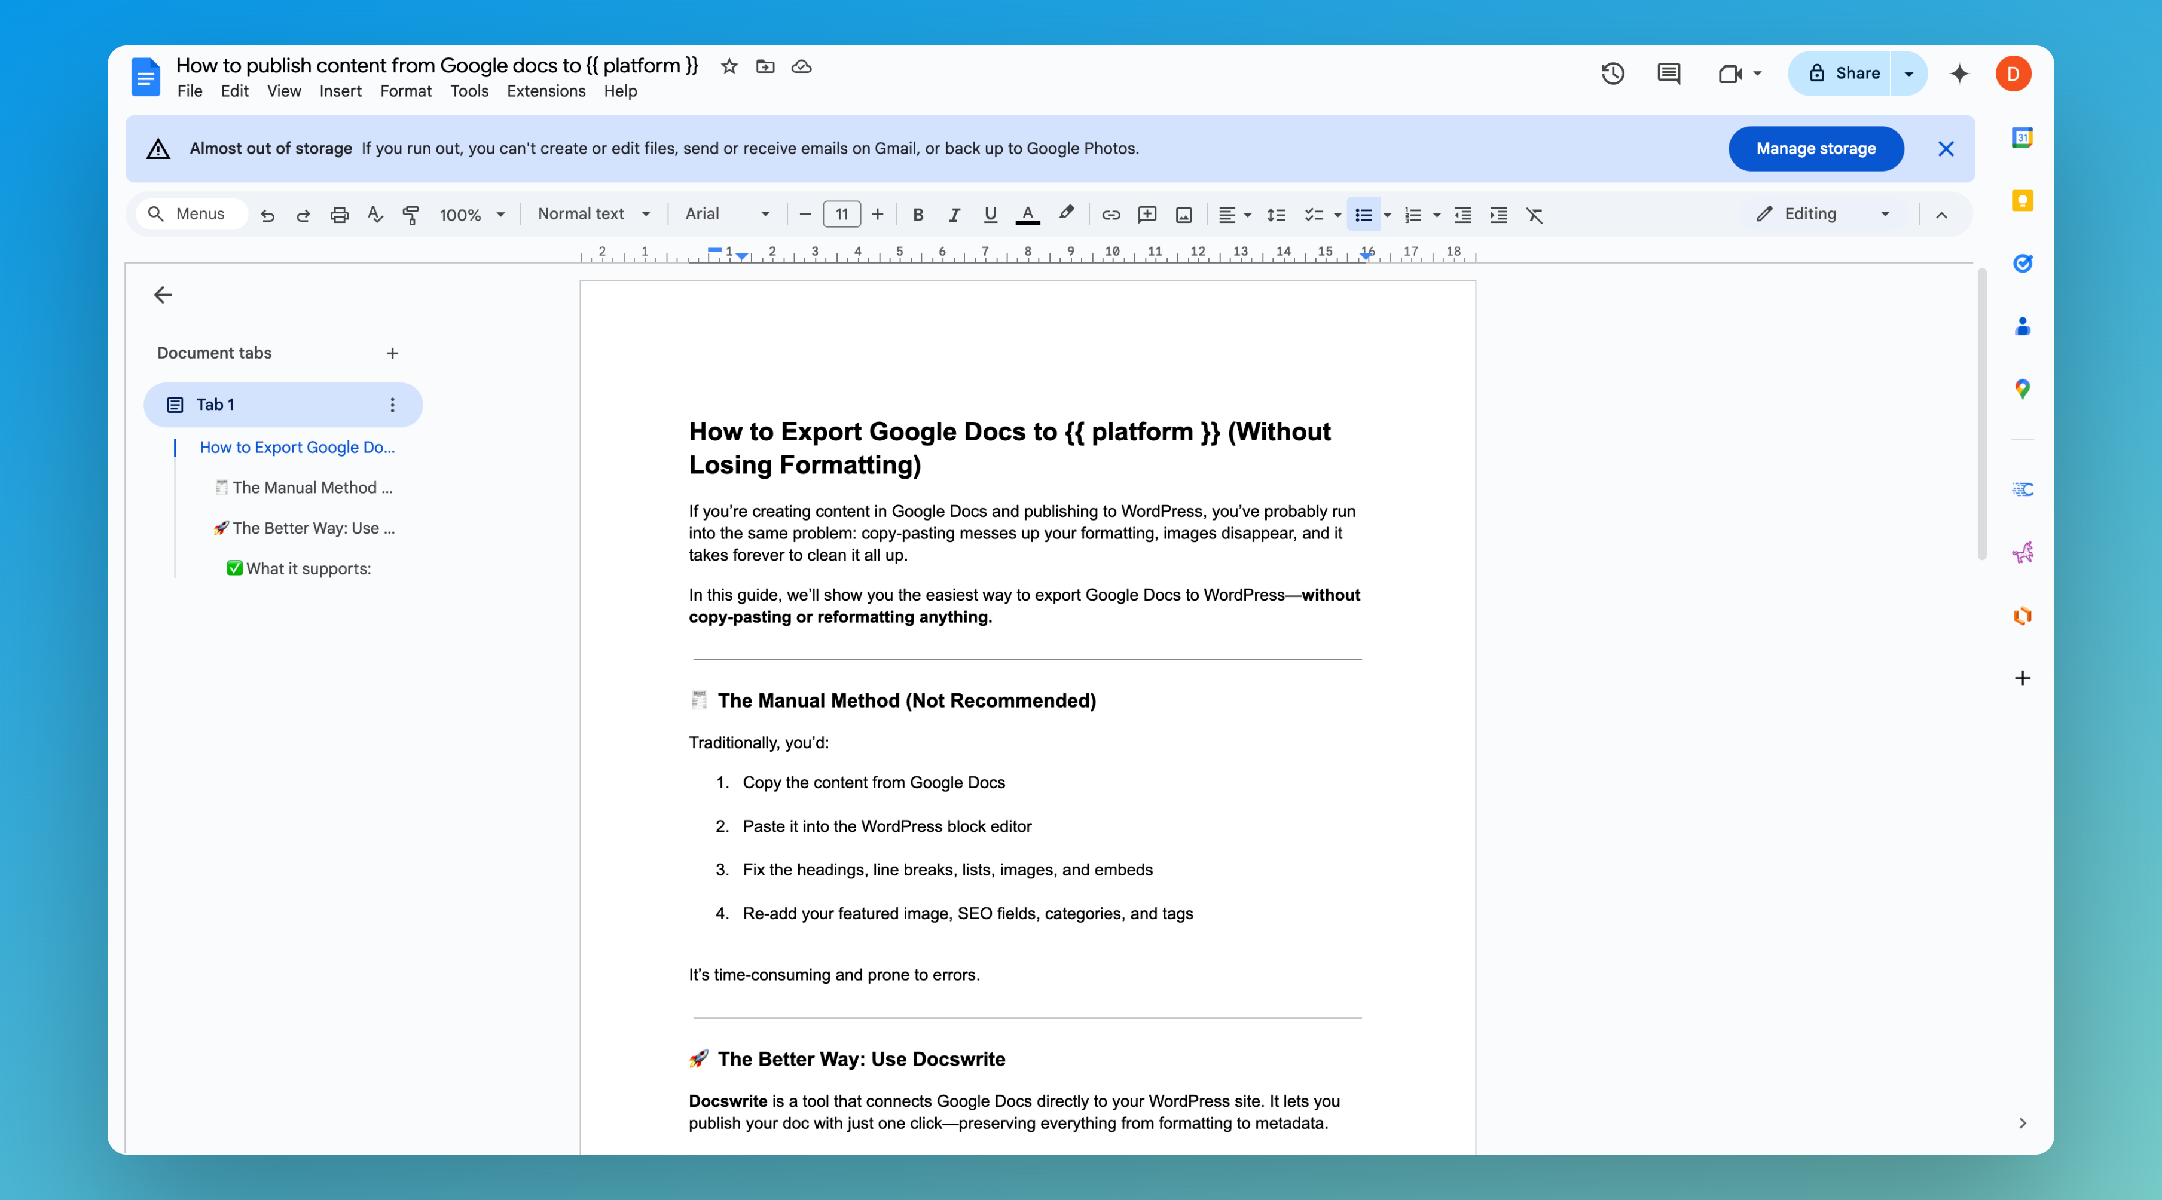Open the Insert menu
The image size is (2162, 1200).
[x=340, y=91]
